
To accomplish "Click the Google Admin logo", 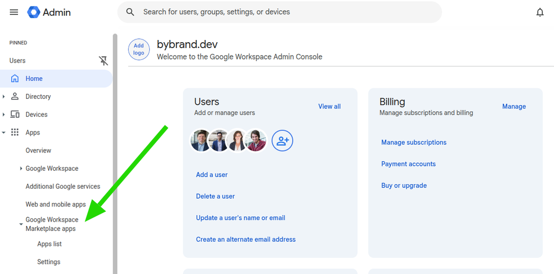I will pyautogui.click(x=49, y=12).
